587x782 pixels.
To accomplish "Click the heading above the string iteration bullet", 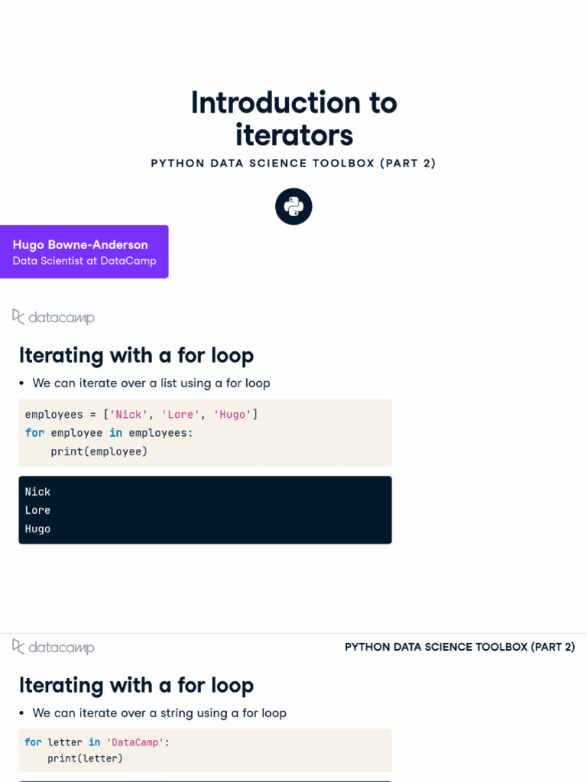I will click(136, 685).
